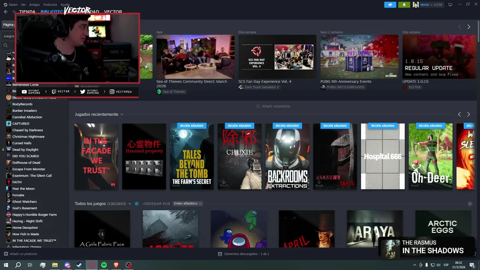The height and width of the screenshot is (270, 480).
Task: Click the library search magnifier icon
Action: point(6,45)
